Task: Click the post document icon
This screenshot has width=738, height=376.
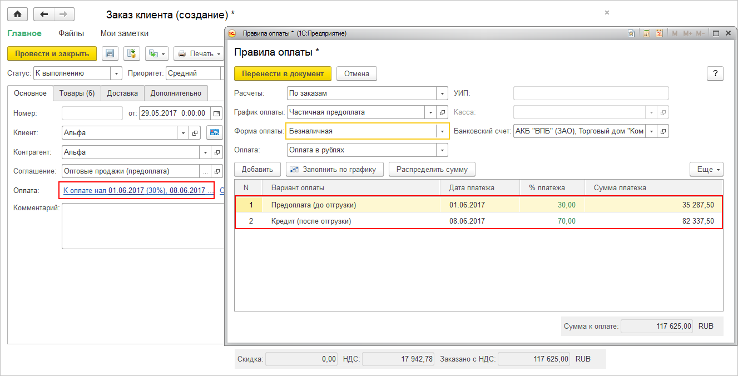Action: pyautogui.click(x=131, y=53)
